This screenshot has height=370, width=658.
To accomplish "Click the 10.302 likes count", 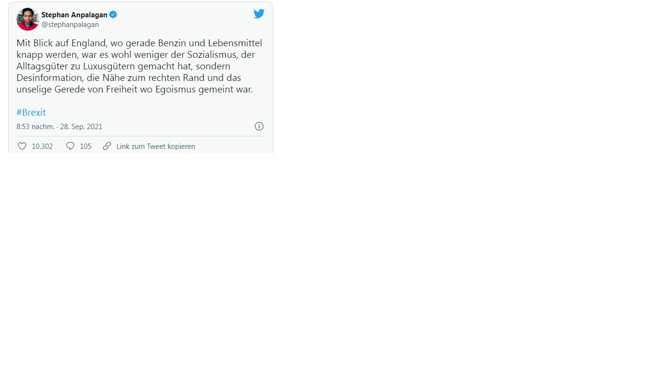I will pos(42,146).
